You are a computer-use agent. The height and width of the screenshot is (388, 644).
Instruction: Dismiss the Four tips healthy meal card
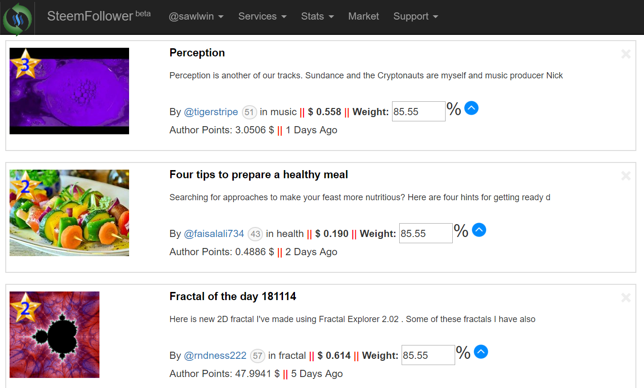click(626, 176)
